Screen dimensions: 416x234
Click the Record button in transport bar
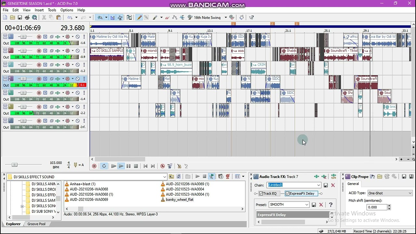click(x=94, y=166)
